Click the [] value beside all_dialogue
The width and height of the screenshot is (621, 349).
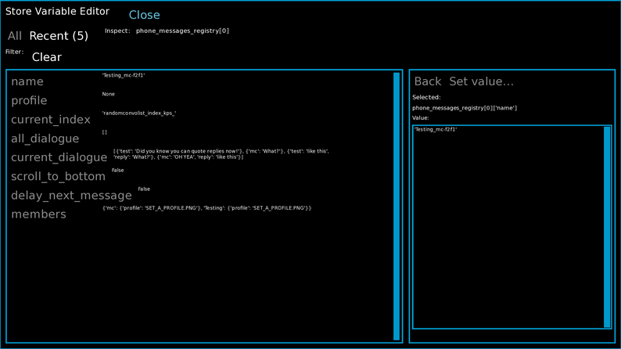105,132
